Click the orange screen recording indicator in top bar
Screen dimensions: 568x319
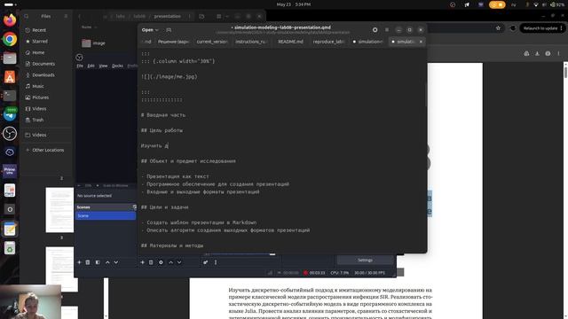point(497,4)
